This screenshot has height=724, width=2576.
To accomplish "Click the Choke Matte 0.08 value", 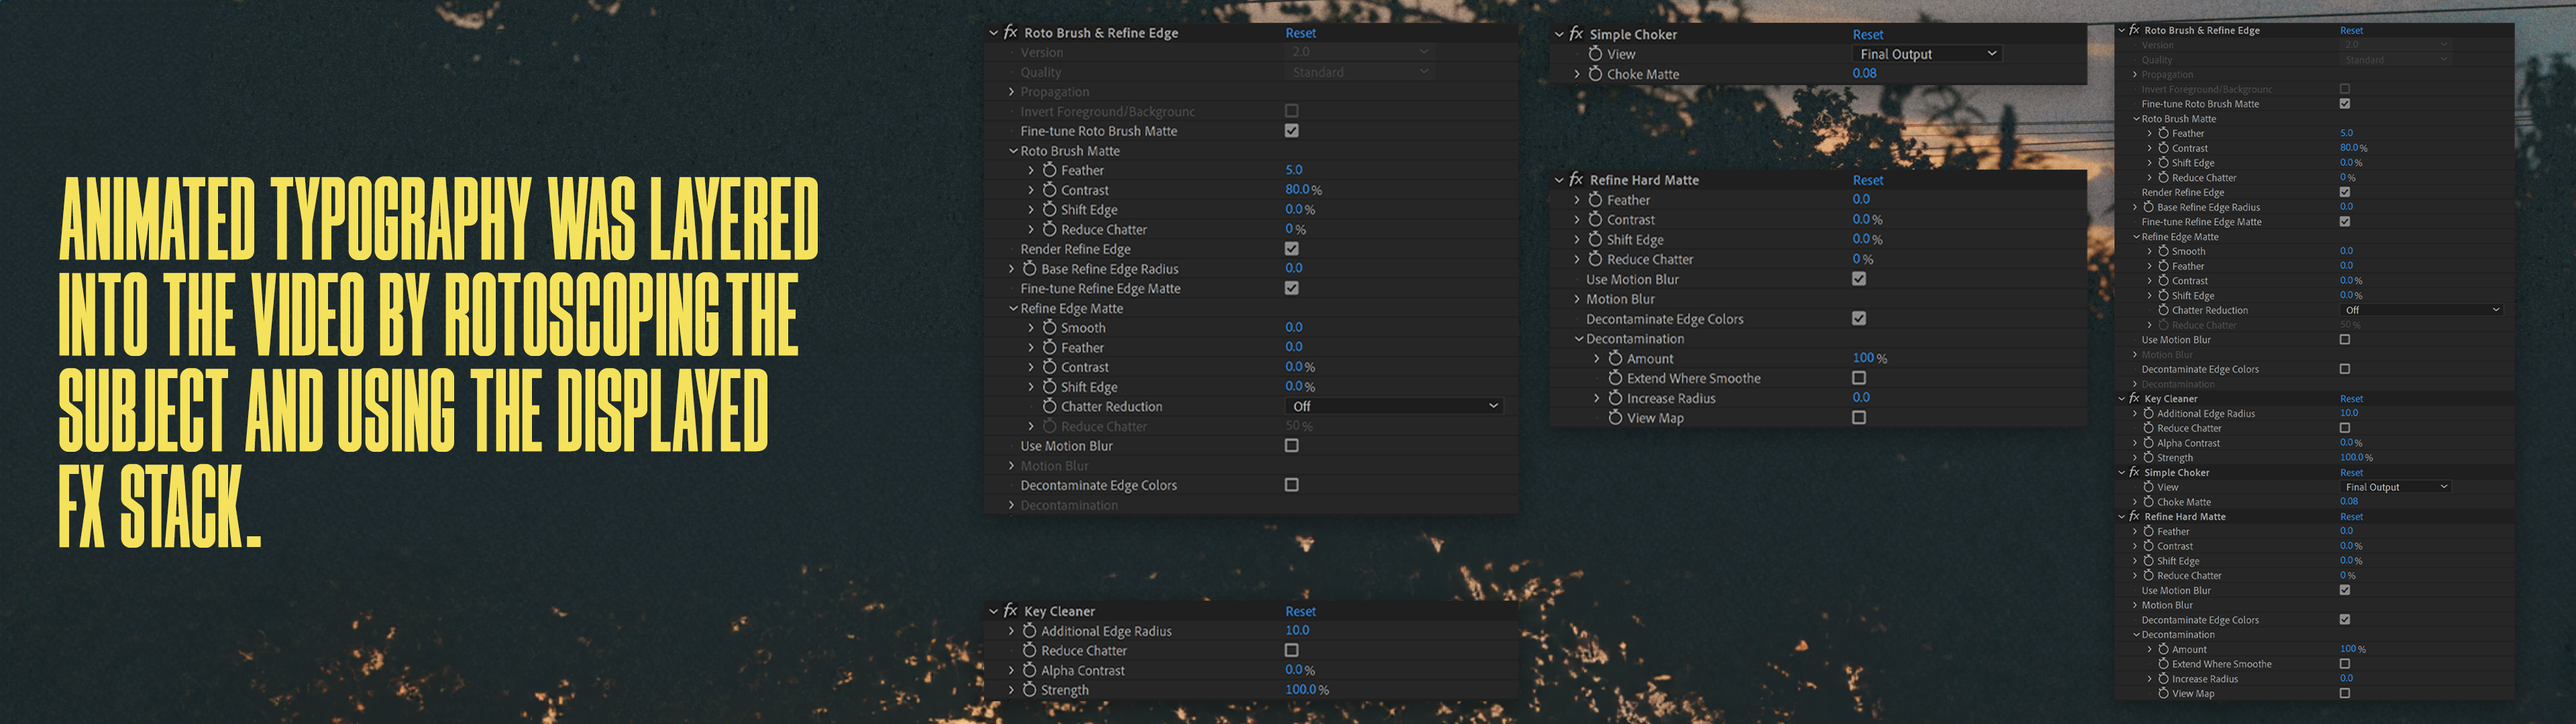I will click(1864, 73).
